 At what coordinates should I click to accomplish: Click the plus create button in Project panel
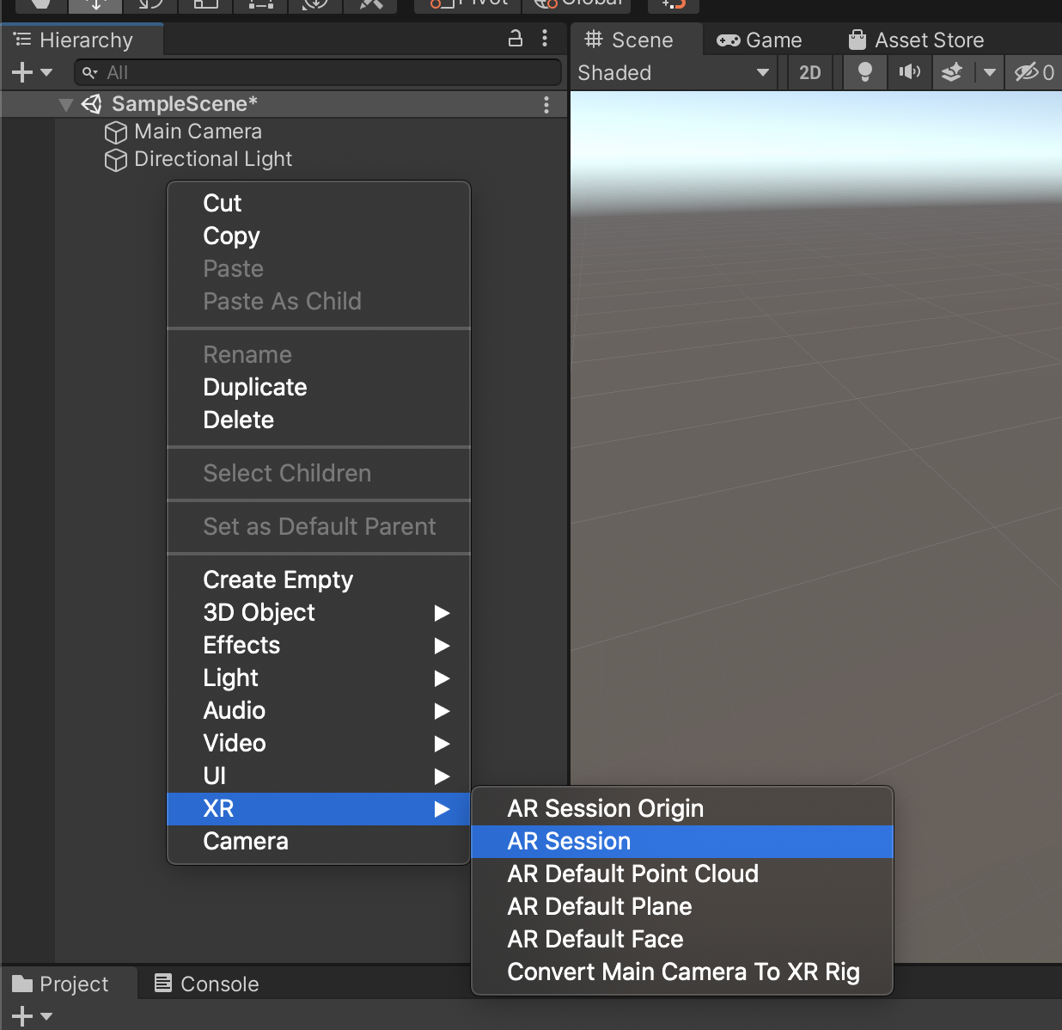click(22, 1016)
